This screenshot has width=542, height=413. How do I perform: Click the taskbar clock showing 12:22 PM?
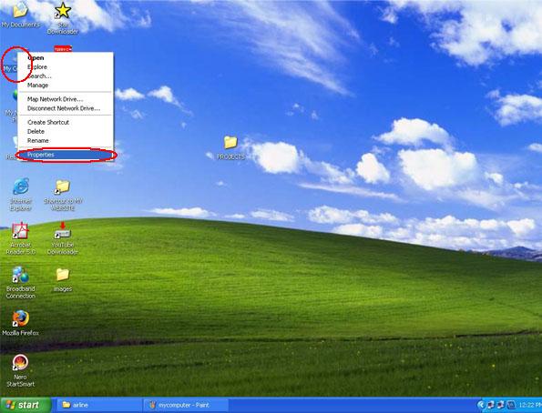pyautogui.click(x=530, y=405)
